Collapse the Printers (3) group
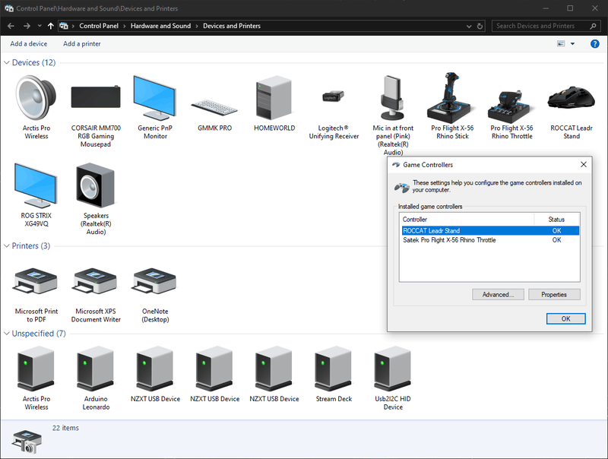Screen dimensions: 608x459 7,245
